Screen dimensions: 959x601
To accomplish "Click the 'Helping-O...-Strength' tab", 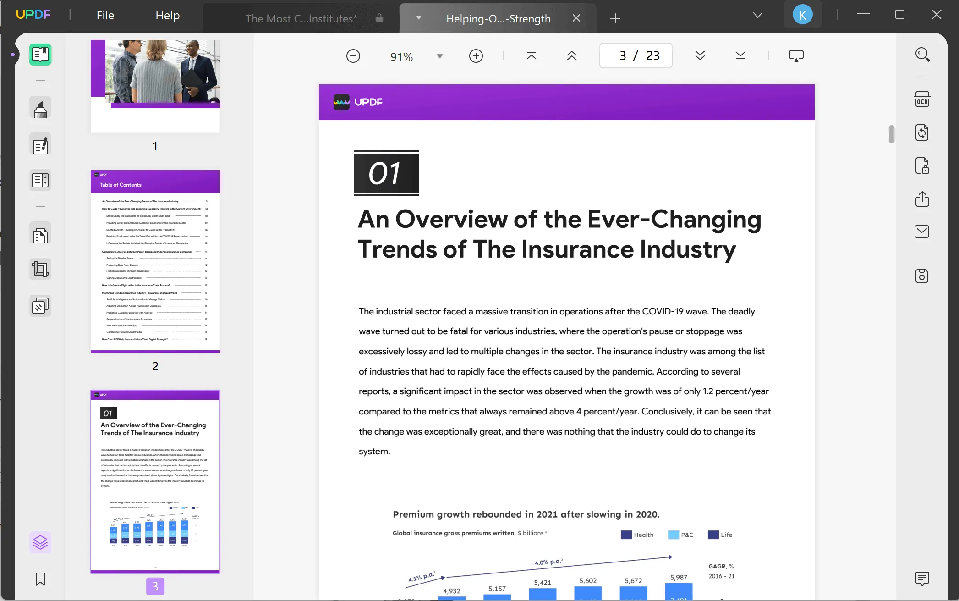I will [498, 18].
